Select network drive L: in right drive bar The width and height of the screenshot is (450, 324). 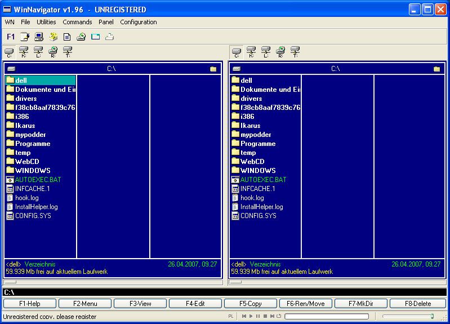pos(266,52)
